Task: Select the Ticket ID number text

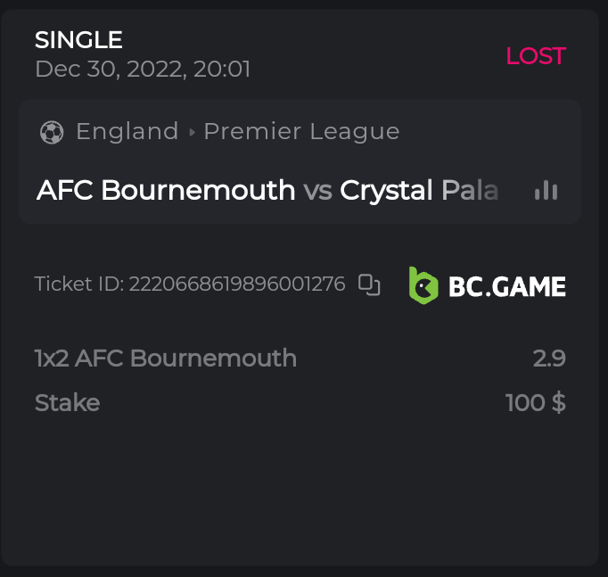Action: tap(236, 284)
